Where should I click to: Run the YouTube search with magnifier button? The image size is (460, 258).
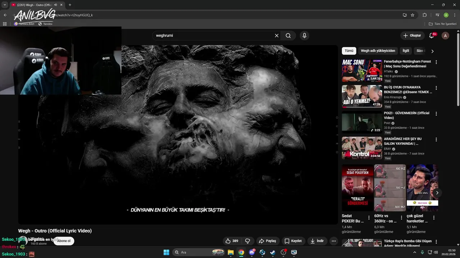(288, 35)
